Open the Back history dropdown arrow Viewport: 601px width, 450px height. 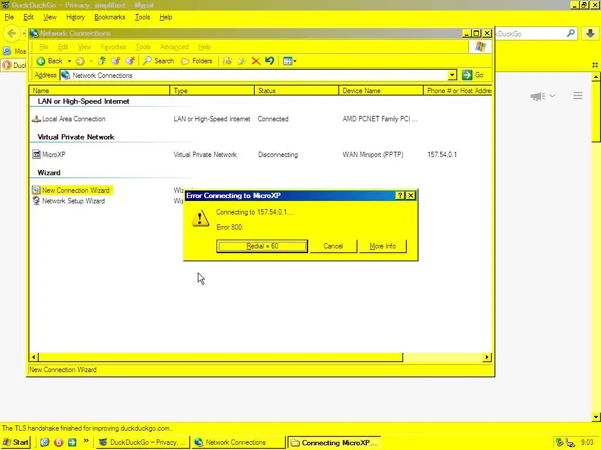click(69, 61)
